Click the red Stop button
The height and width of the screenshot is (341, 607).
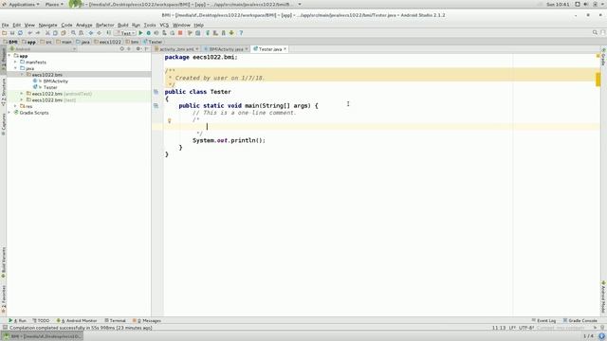tap(180, 33)
